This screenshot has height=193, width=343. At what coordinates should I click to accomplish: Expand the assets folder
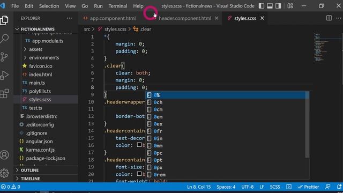(x=46, y=49)
